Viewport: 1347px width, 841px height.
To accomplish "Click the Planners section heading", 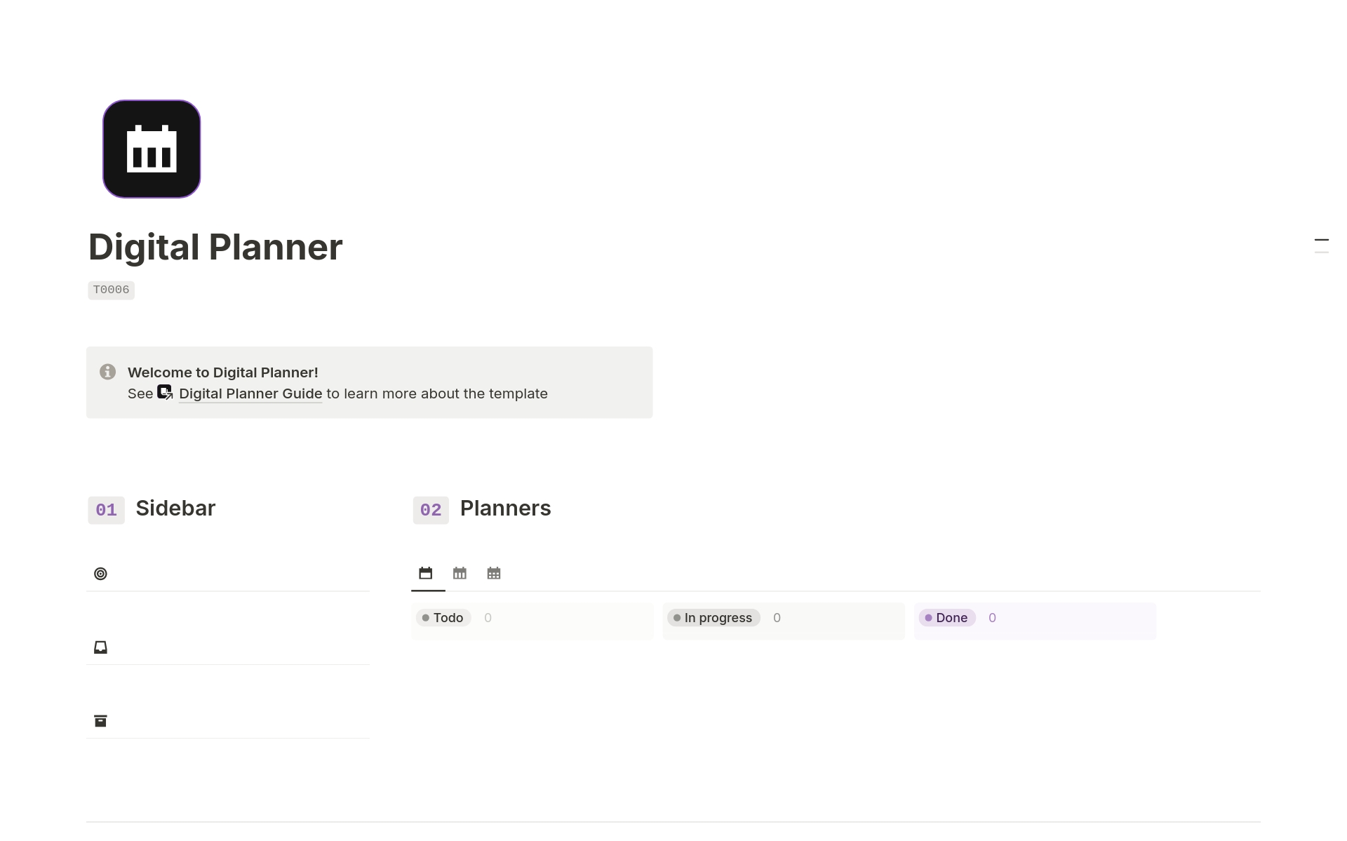I will click(504, 508).
